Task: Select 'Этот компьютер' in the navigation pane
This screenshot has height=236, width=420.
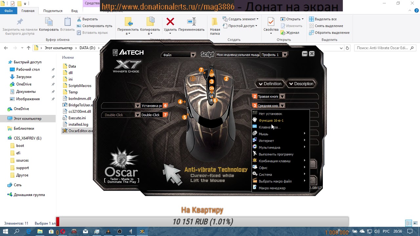Action: coord(28,119)
